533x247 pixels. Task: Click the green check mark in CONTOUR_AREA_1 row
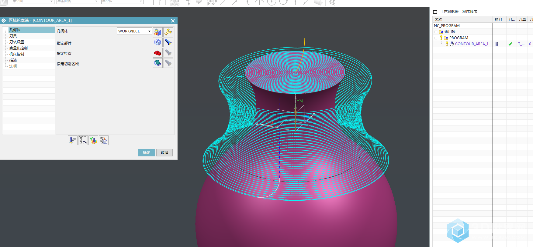coord(510,44)
